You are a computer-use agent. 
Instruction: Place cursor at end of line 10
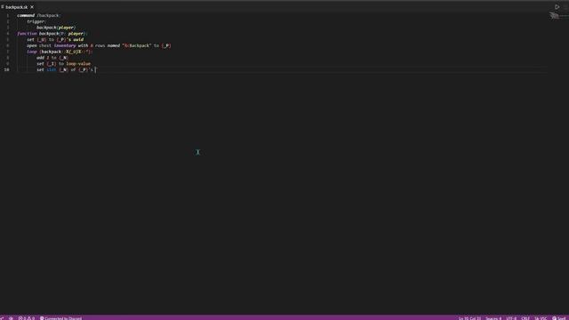(x=95, y=69)
